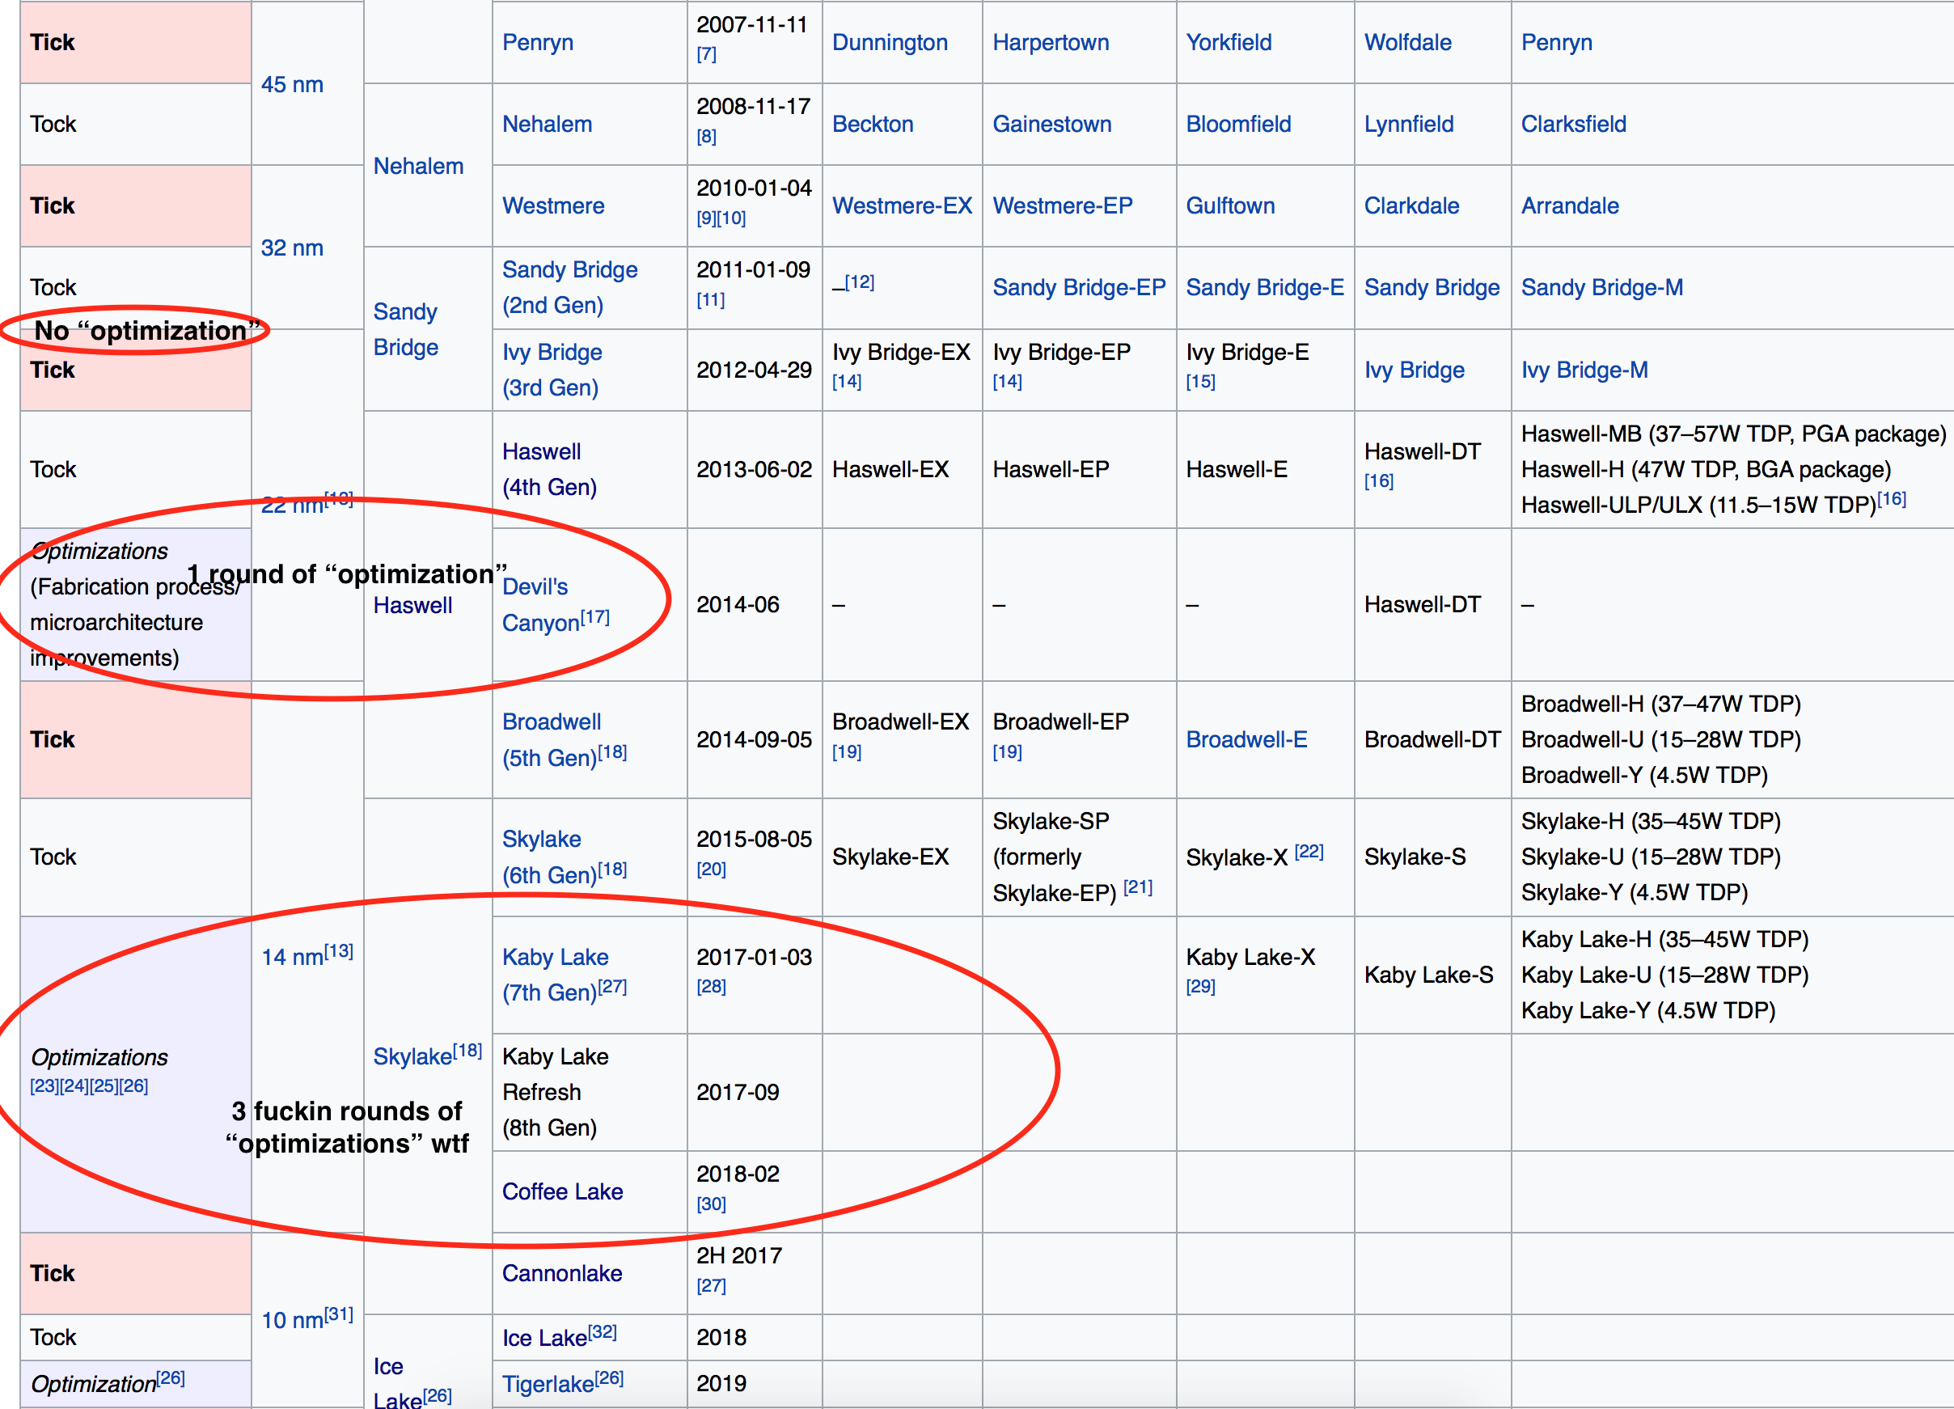Select the Haswell-EX cell text
The image size is (1954, 1409).
[x=890, y=470]
